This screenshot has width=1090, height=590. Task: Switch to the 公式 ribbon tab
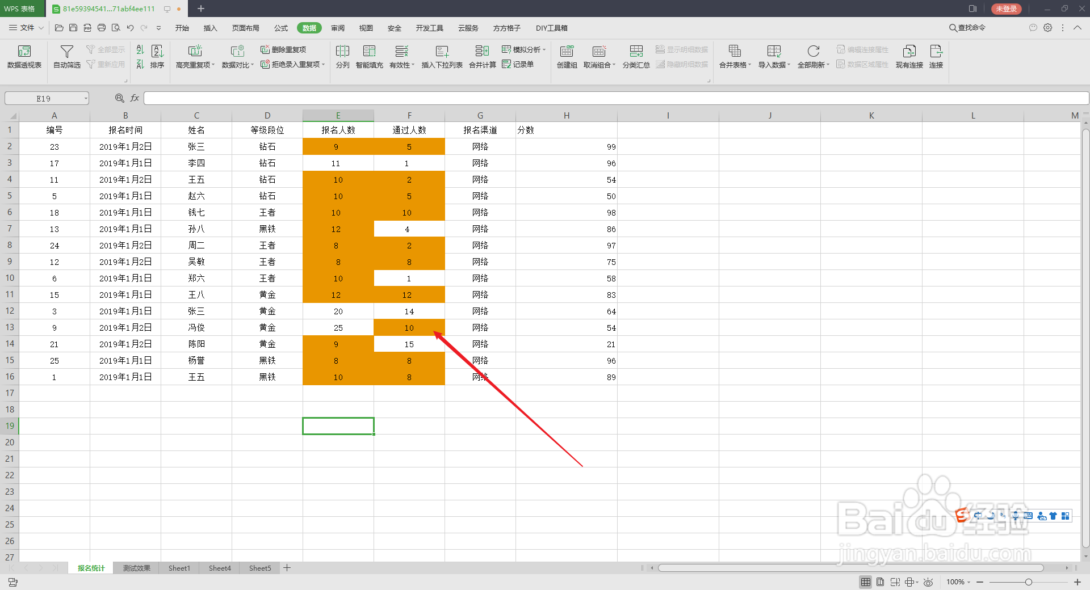click(281, 28)
